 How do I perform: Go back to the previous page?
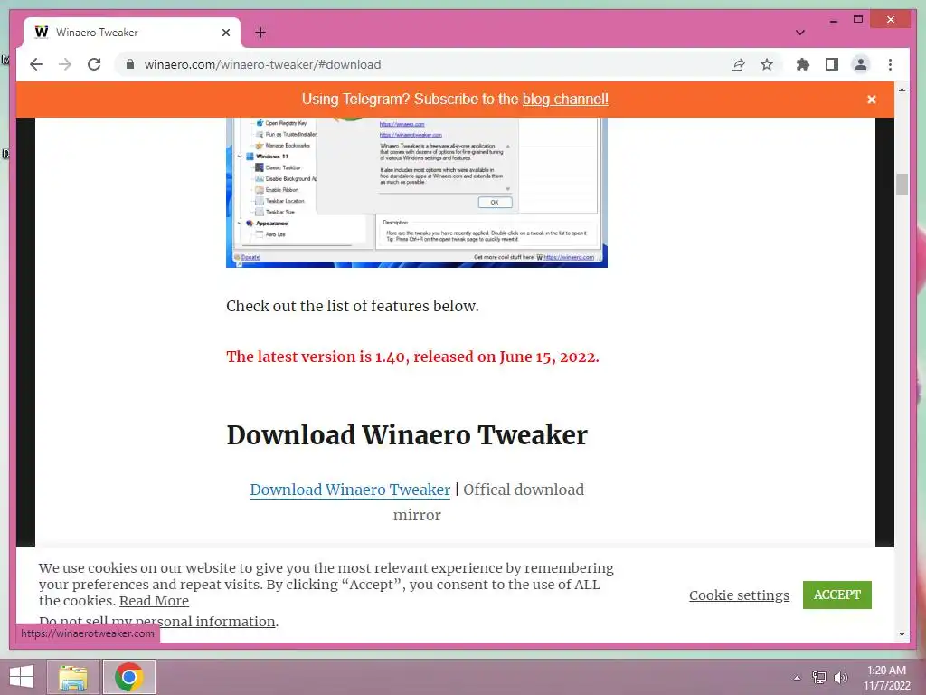(x=36, y=64)
